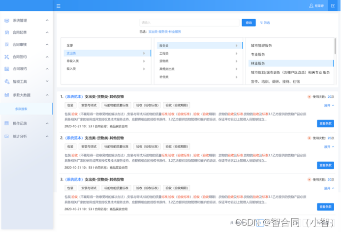341x232 pixels.
Task: Select the 支出类 category
Action: point(107,53)
